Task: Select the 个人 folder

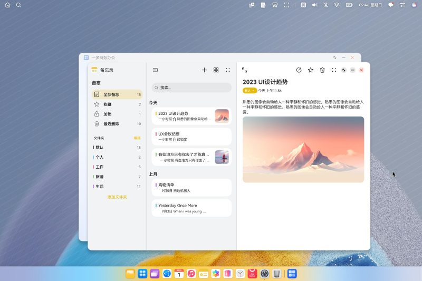Action: pos(117,157)
